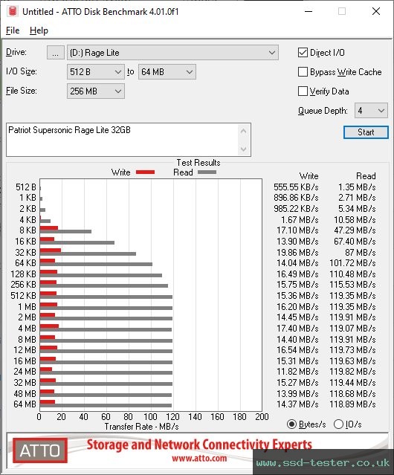Click the 64 MB red write bar

(48, 402)
